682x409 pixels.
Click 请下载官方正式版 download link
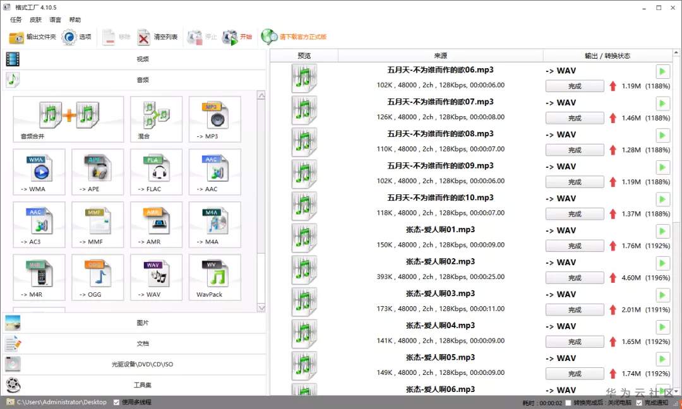[x=294, y=37]
